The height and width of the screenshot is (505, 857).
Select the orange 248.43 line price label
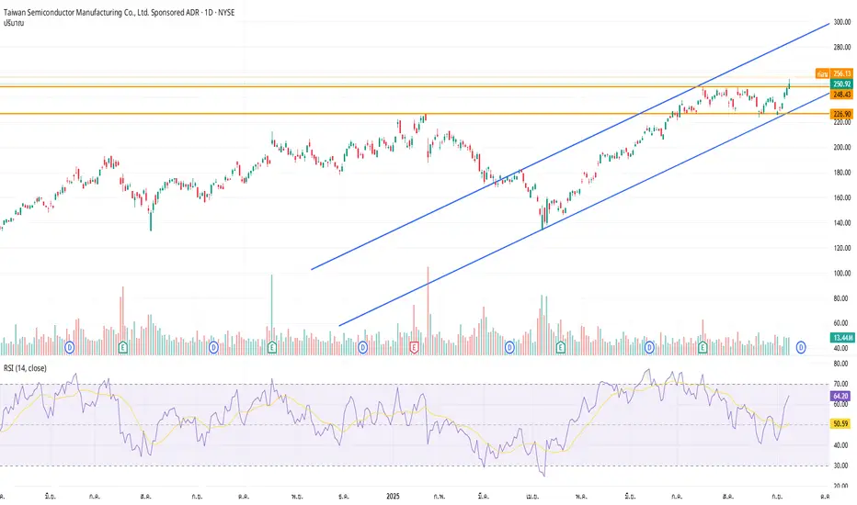pyautogui.click(x=841, y=95)
